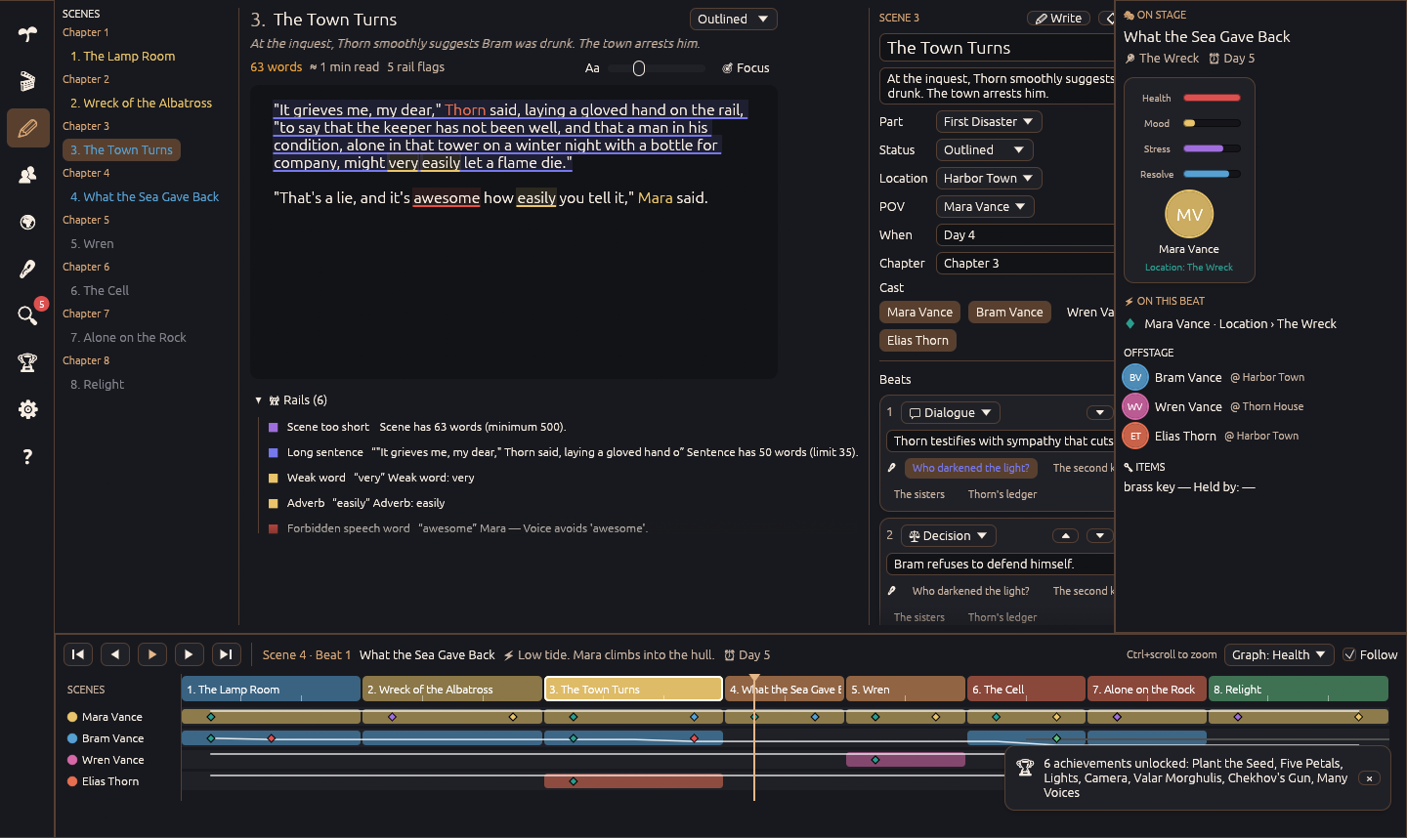Viewport: 1407px width, 838px height.
Task: Open the Graph: Health dropdown
Action: click(1278, 654)
